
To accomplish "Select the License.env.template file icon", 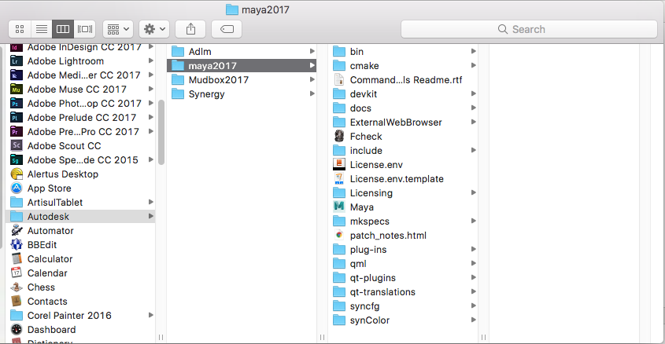I will tap(339, 178).
